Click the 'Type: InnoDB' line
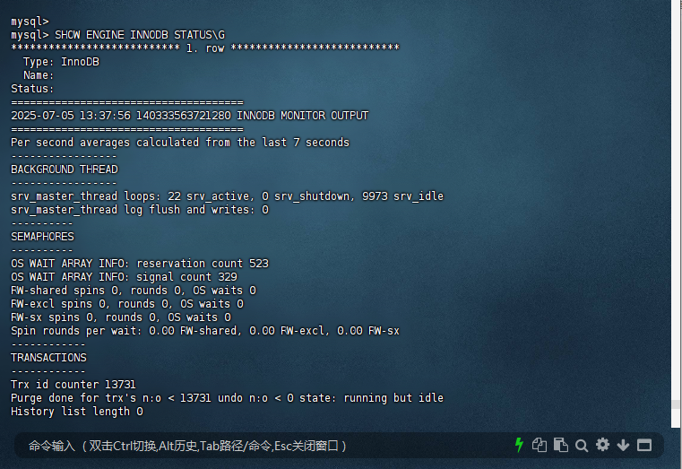 point(61,62)
